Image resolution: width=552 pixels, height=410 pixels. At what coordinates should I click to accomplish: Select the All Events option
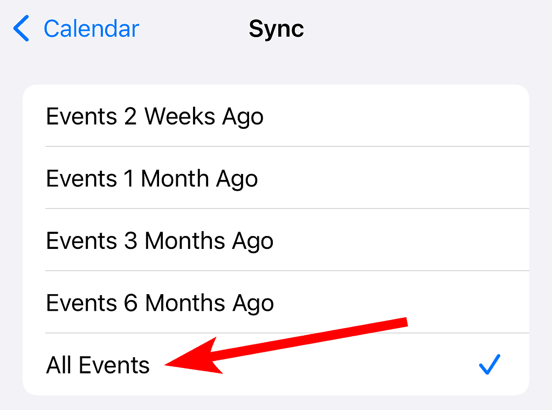(x=276, y=364)
